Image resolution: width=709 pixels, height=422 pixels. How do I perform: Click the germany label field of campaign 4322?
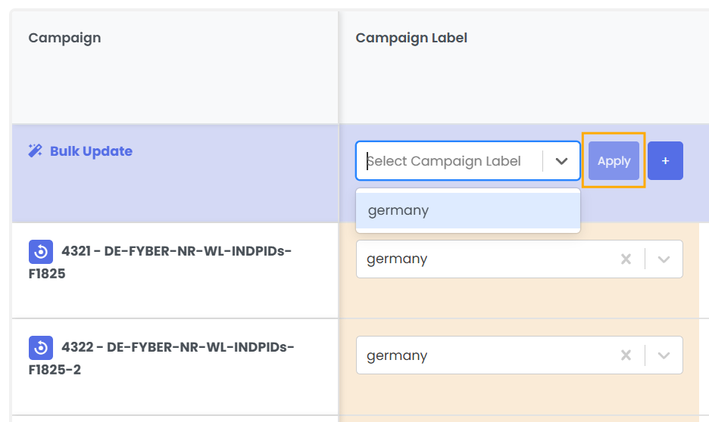(x=485, y=356)
